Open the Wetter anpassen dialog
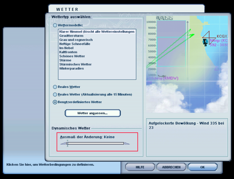 tap(92, 113)
